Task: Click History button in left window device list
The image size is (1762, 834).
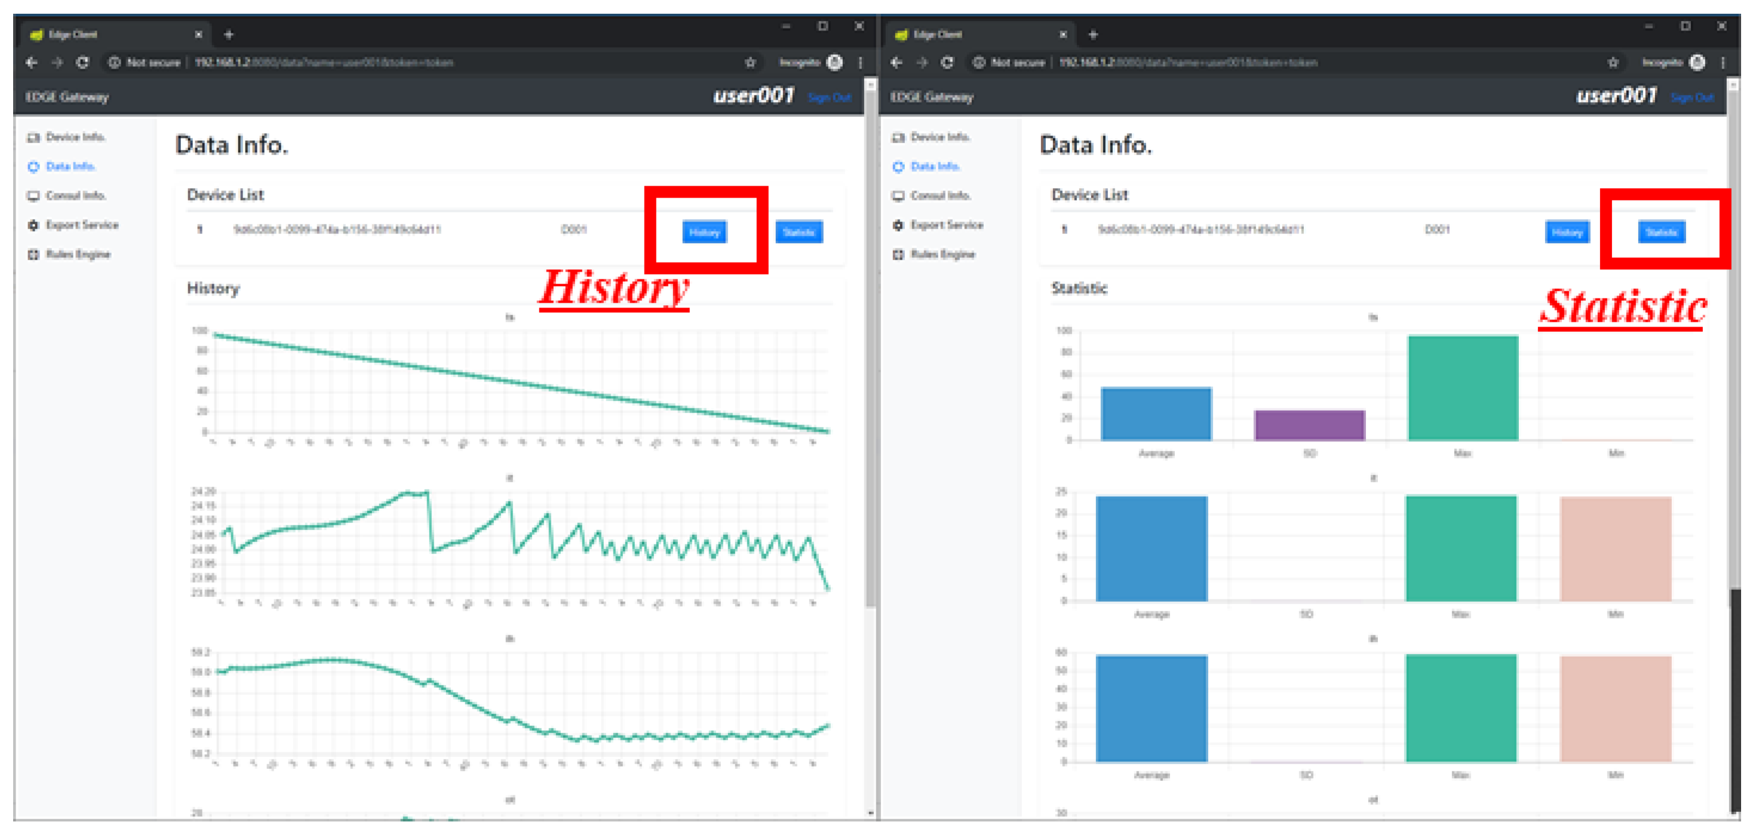Action: (705, 232)
